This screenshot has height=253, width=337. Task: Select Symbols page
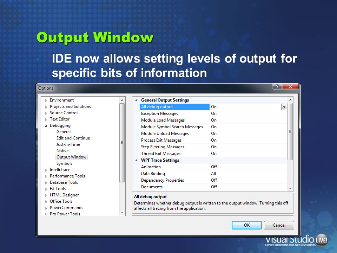(64, 163)
